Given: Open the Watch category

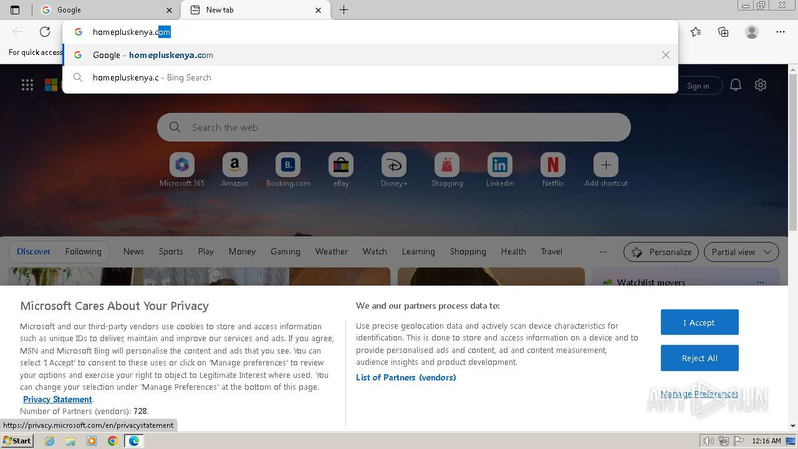Looking at the screenshot, I should [x=375, y=251].
